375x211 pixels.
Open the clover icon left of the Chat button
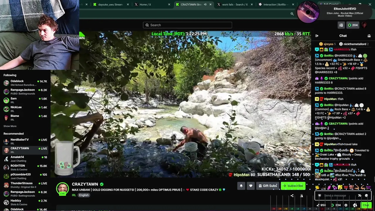coord(355,205)
